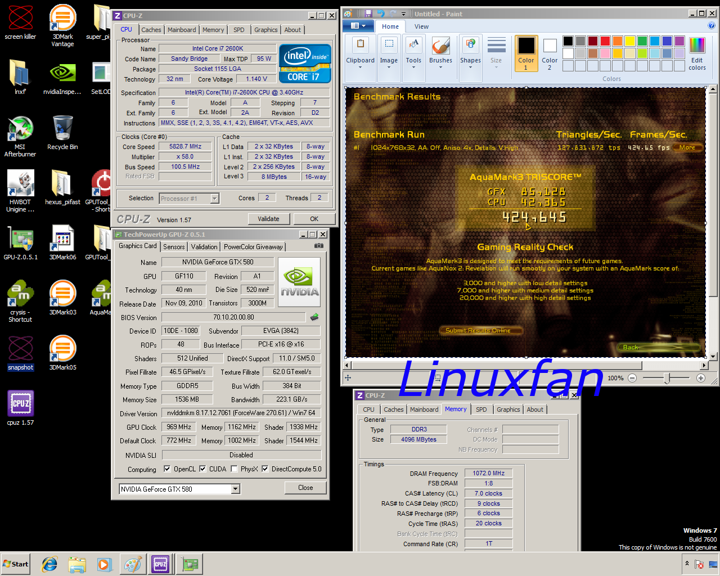Open the hexus_pifast folder

(x=62, y=187)
